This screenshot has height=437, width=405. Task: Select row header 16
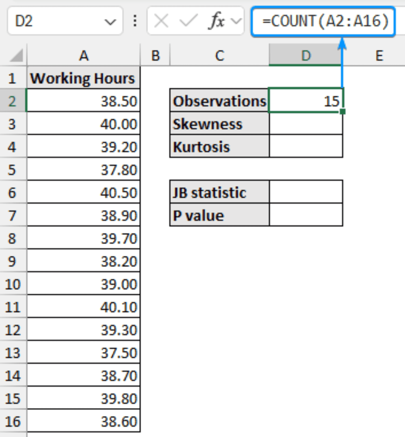point(13,422)
